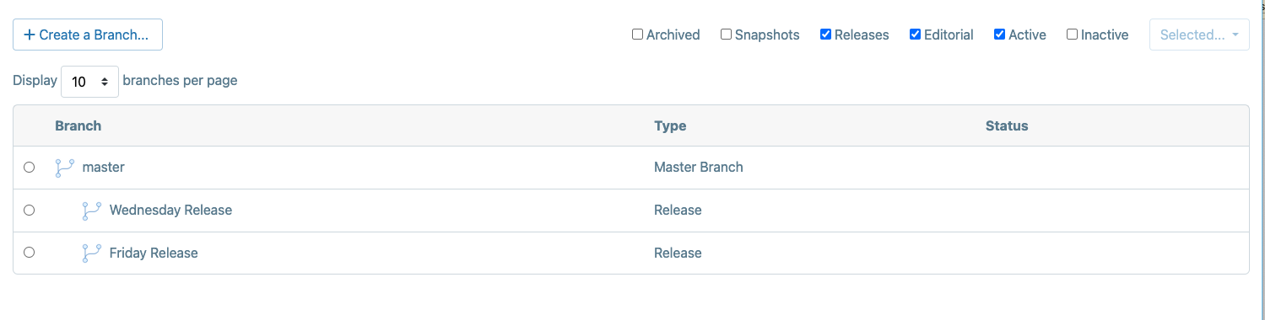
Task: Open the Friday Release branch name
Action: click(x=154, y=253)
